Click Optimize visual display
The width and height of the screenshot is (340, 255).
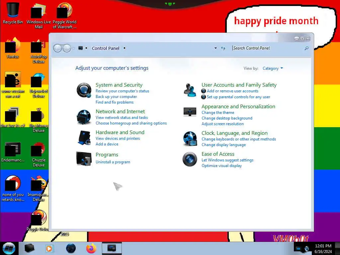[x=221, y=165]
